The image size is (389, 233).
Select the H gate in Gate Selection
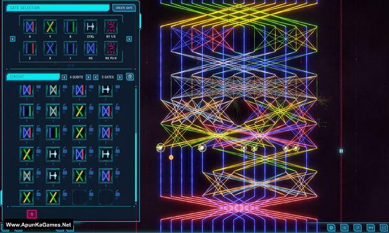(x=30, y=27)
